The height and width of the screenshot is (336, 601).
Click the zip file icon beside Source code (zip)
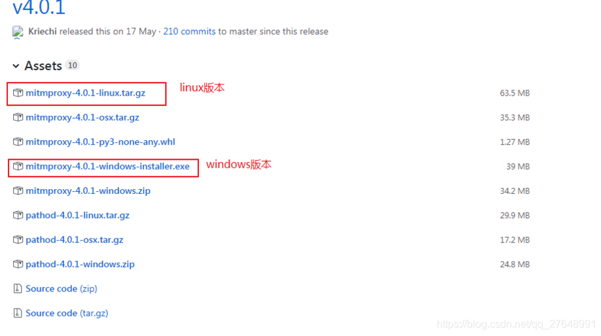tap(18, 288)
